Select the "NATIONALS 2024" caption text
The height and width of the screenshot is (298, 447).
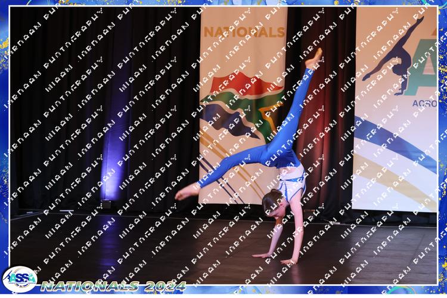[113, 286]
